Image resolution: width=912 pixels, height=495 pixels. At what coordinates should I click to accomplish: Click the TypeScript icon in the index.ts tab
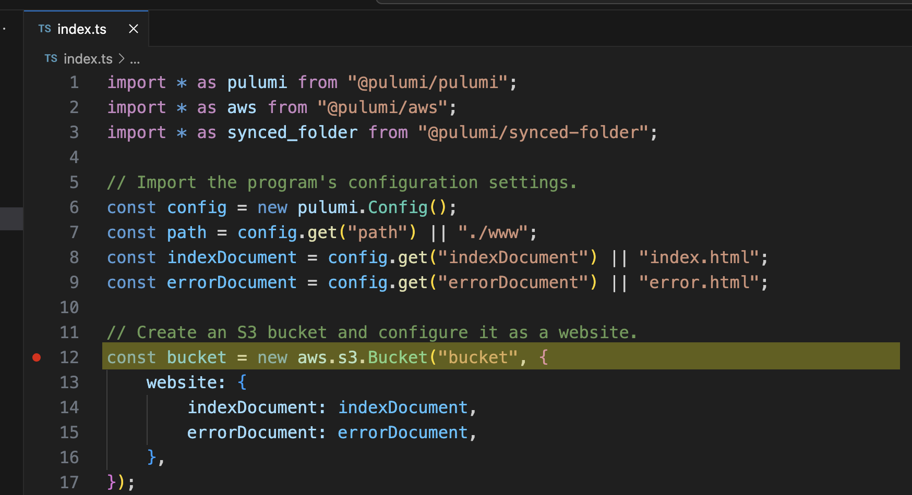click(x=45, y=29)
